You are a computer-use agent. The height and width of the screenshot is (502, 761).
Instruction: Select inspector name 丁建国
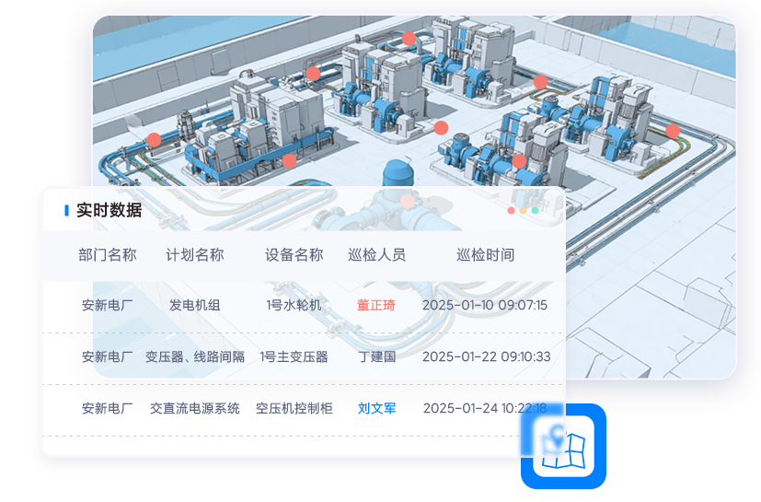(376, 356)
